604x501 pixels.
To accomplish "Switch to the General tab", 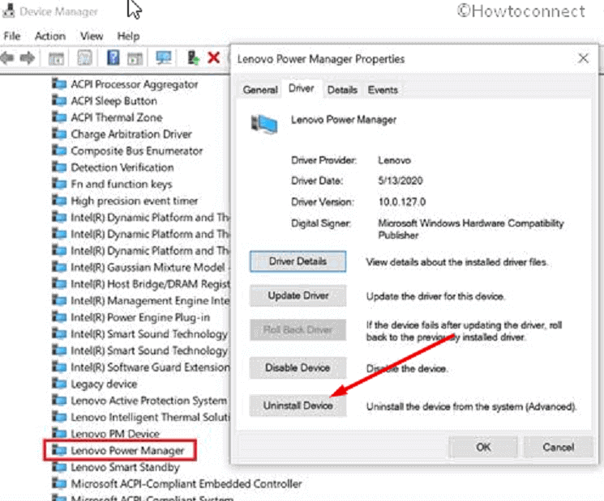I will point(260,90).
